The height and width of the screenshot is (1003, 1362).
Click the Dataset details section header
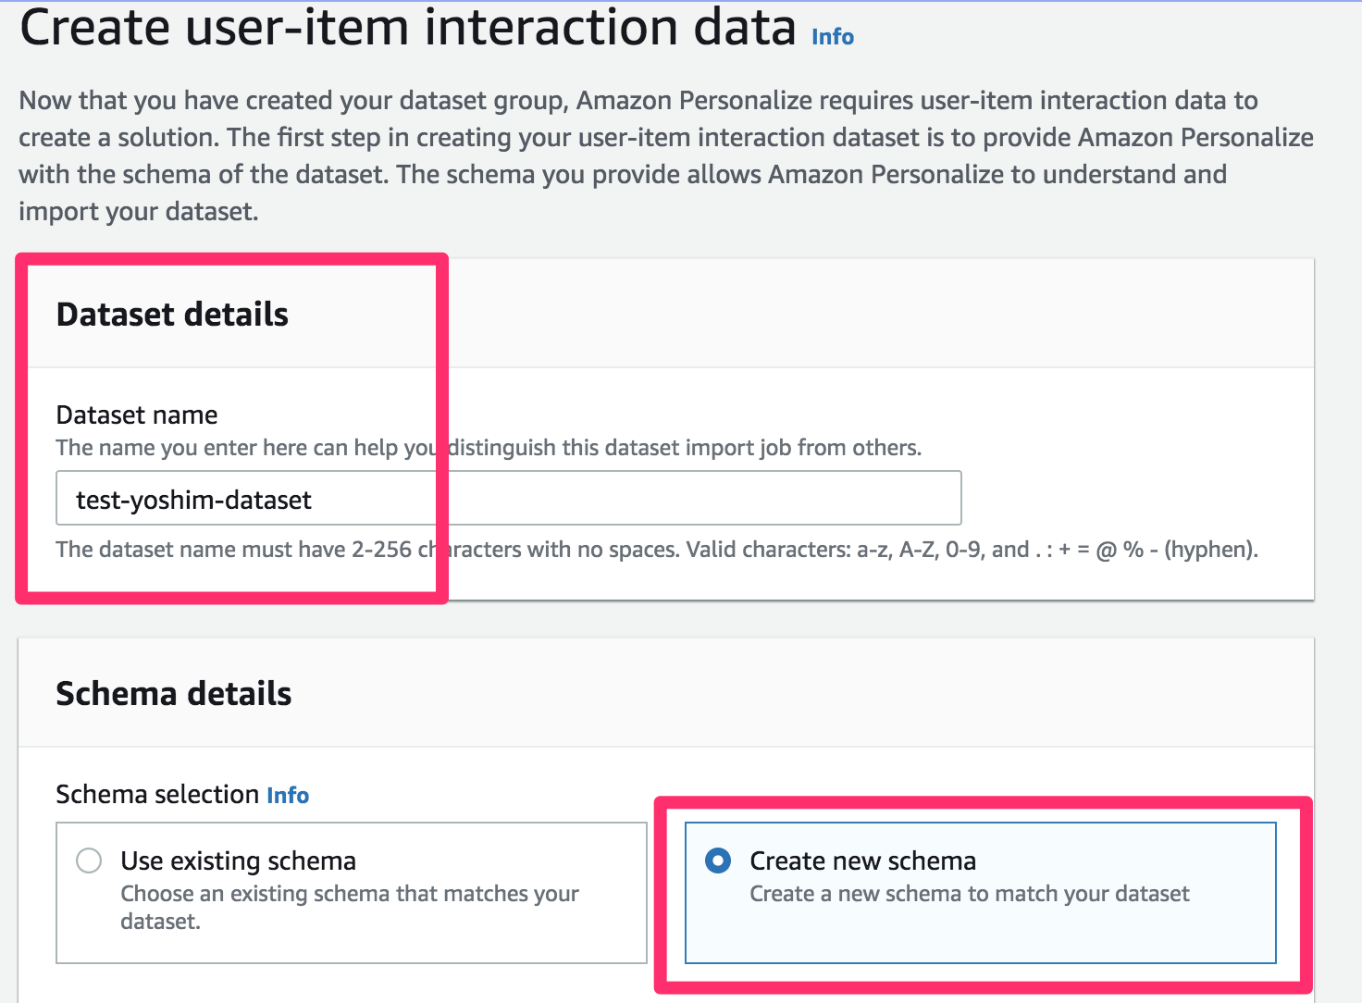click(x=172, y=314)
